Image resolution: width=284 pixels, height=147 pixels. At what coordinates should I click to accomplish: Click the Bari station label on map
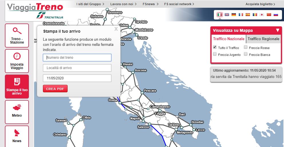tap(182, 114)
